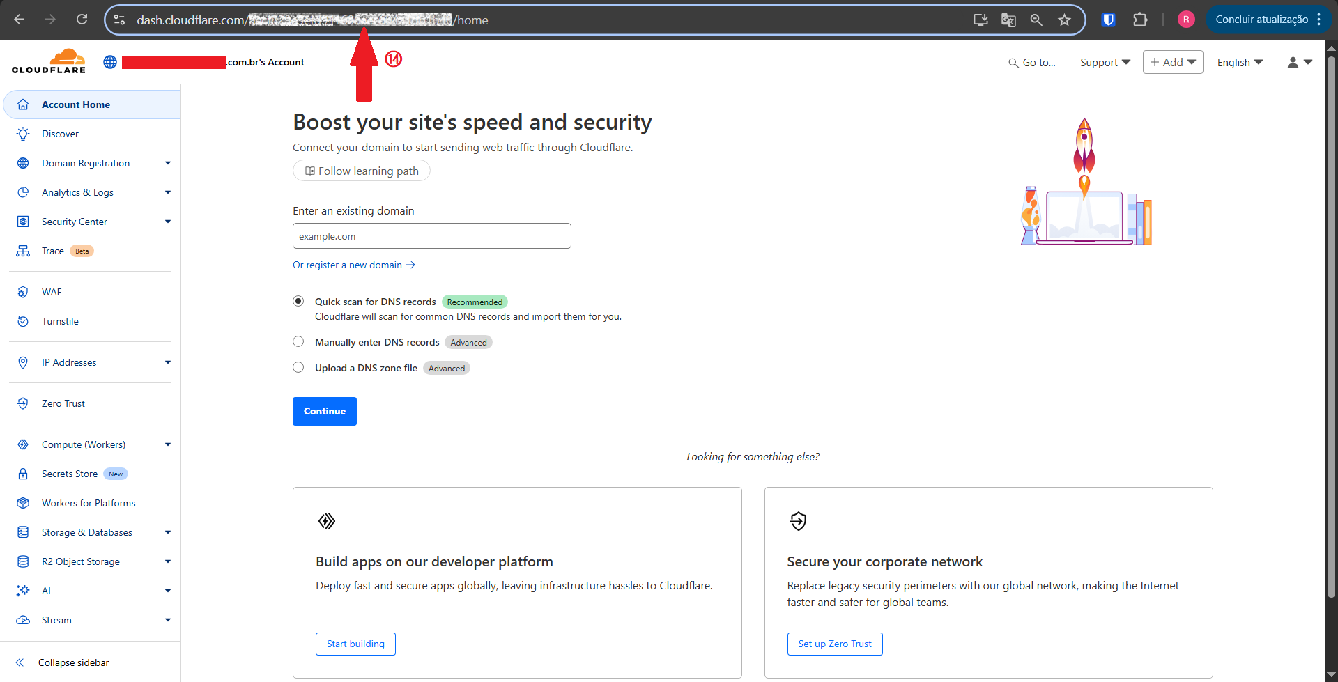Click the R2 Object Storage icon
The width and height of the screenshot is (1338, 682).
click(x=23, y=561)
